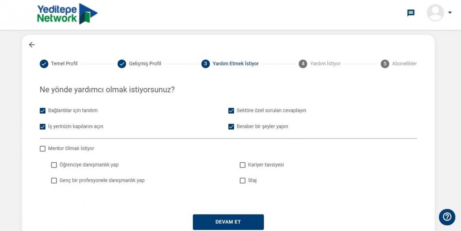
Task: Uncheck Bağlantılar için tanıtım checkbox
Action: coord(43,111)
